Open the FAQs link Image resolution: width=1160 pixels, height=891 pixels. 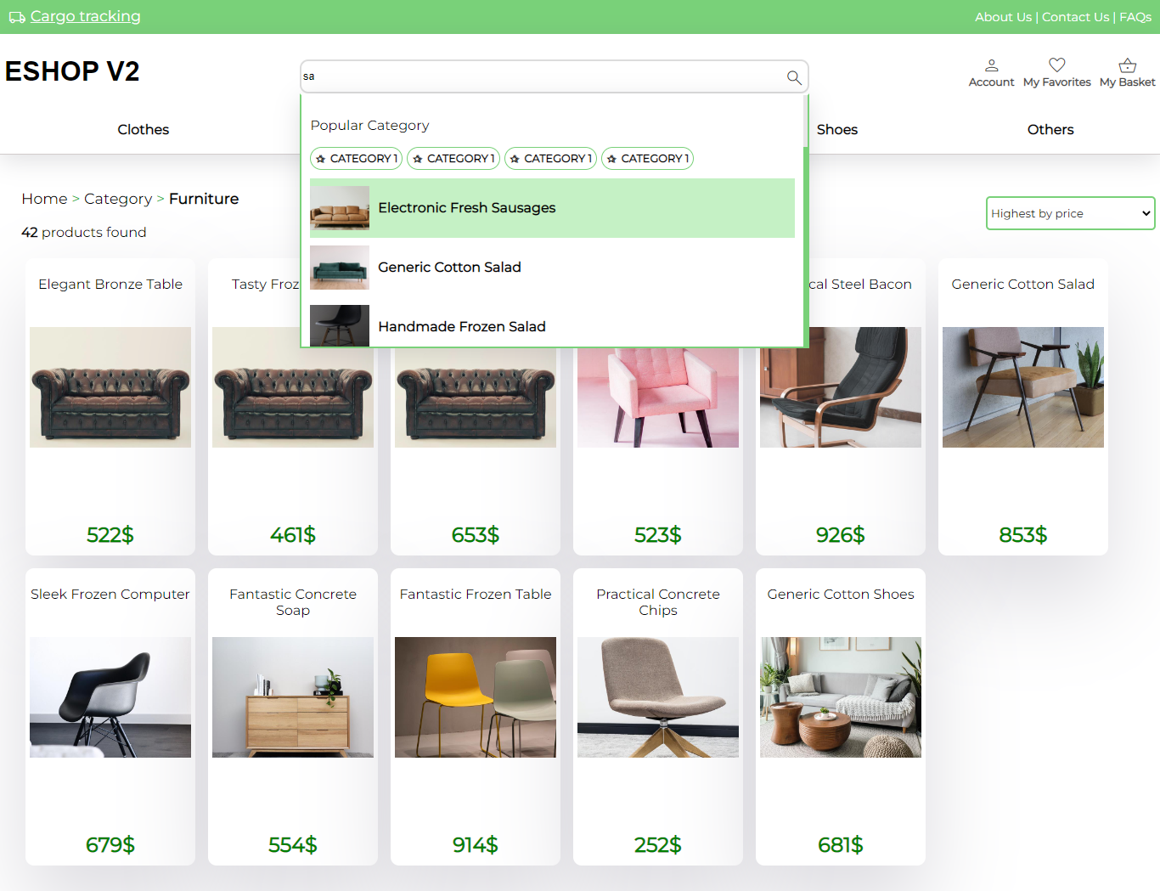(x=1135, y=16)
